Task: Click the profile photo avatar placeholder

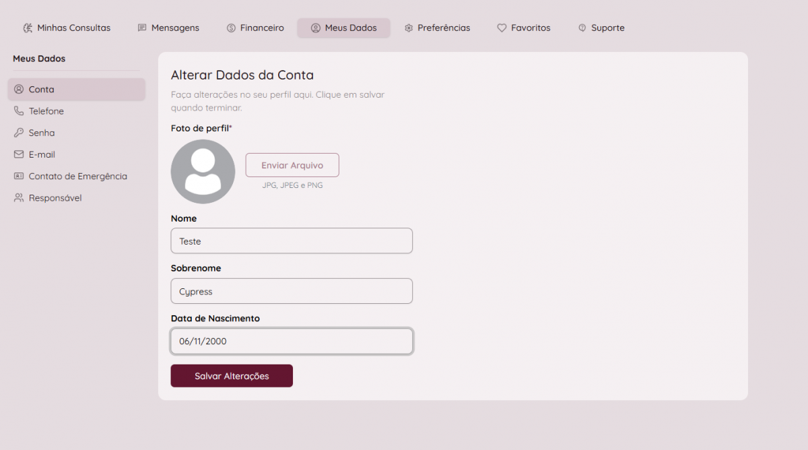Action: (x=203, y=171)
